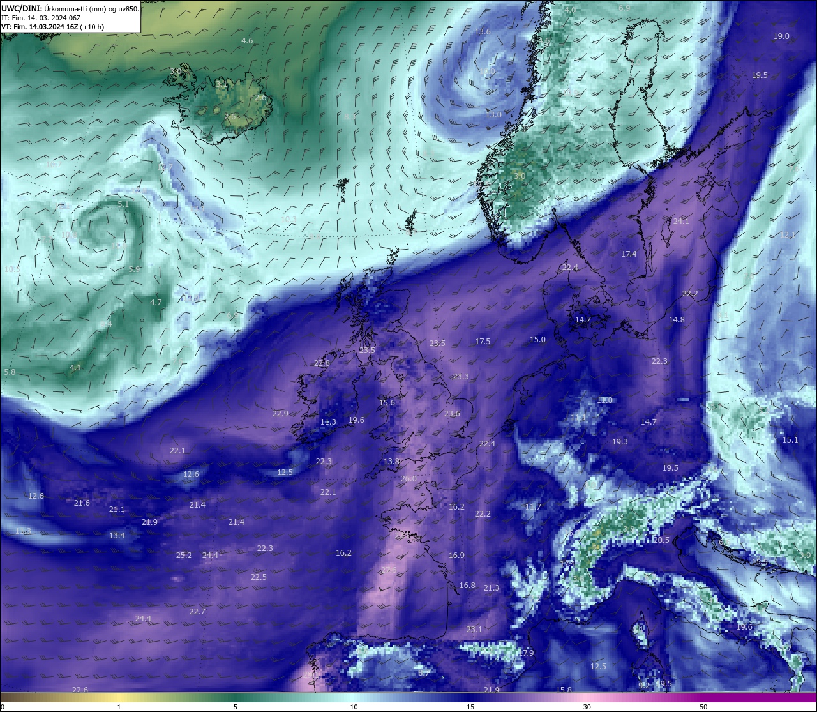The width and height of the screenshot is (817, 712).
Task: Click the 17.5 value over the North Sea
Action: (483, 341)
